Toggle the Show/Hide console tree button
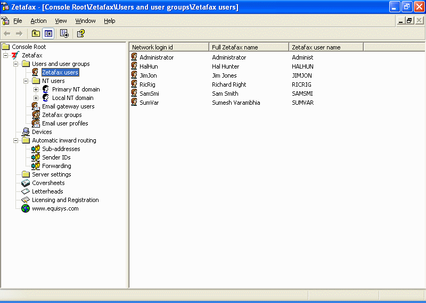426x303 pixels. [x=48, y=33]
